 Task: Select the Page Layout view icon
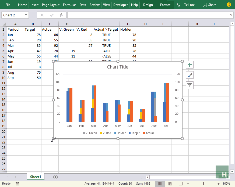click(170, 184)
